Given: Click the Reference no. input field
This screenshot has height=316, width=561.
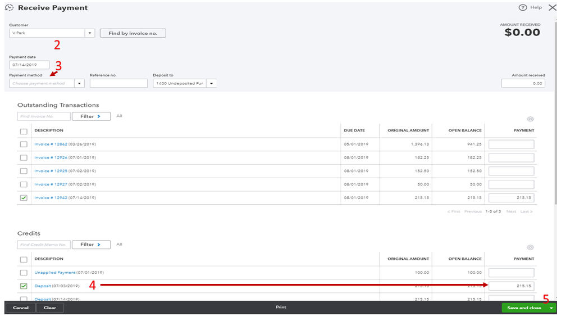Looking at the screenshot, I should tap(118, 83).
